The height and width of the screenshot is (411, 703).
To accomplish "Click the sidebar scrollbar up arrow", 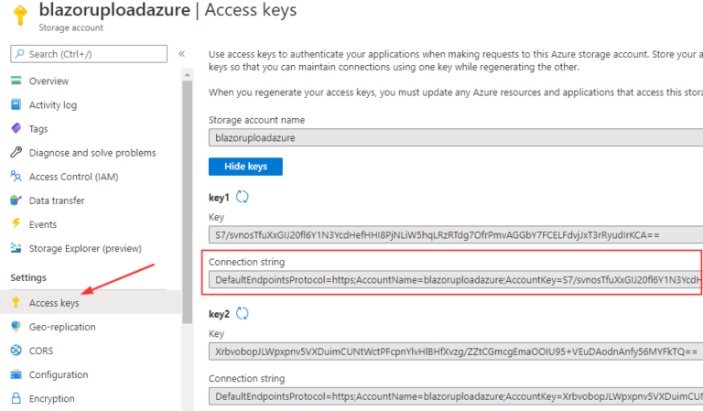I will coord(188,75).
